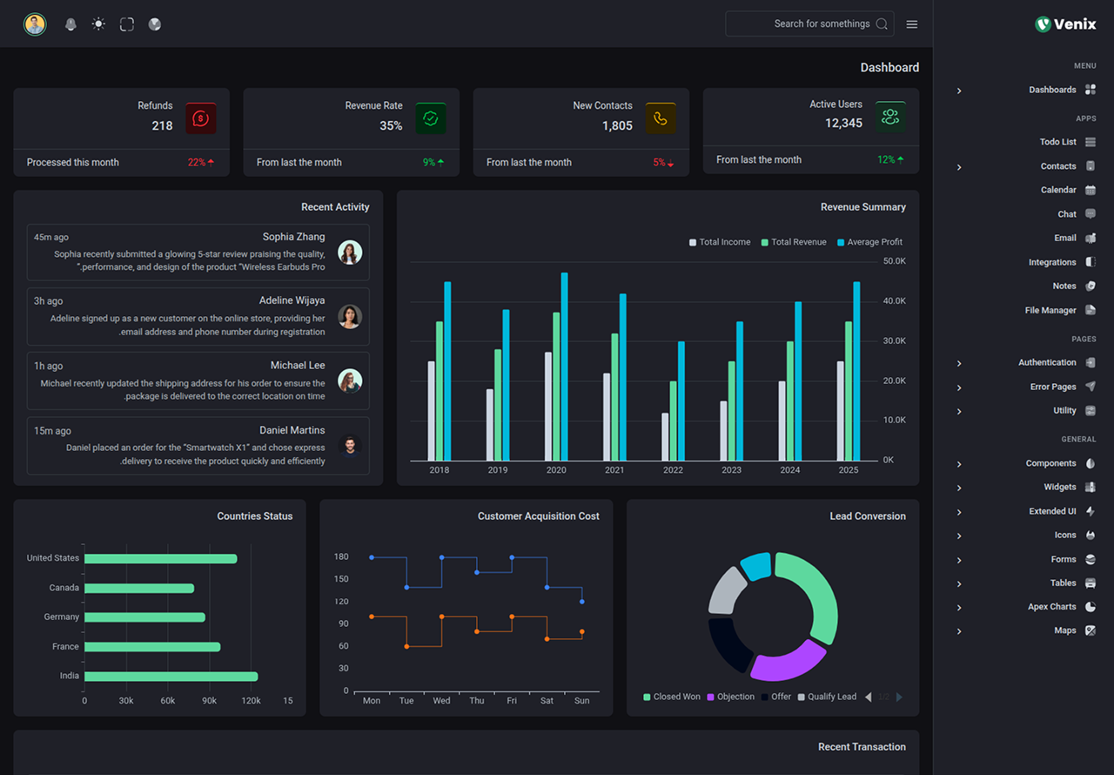Open File Manager in the sidebar
The height and width of the screenshot is (775, 1114).
(x=1050, y=310)
